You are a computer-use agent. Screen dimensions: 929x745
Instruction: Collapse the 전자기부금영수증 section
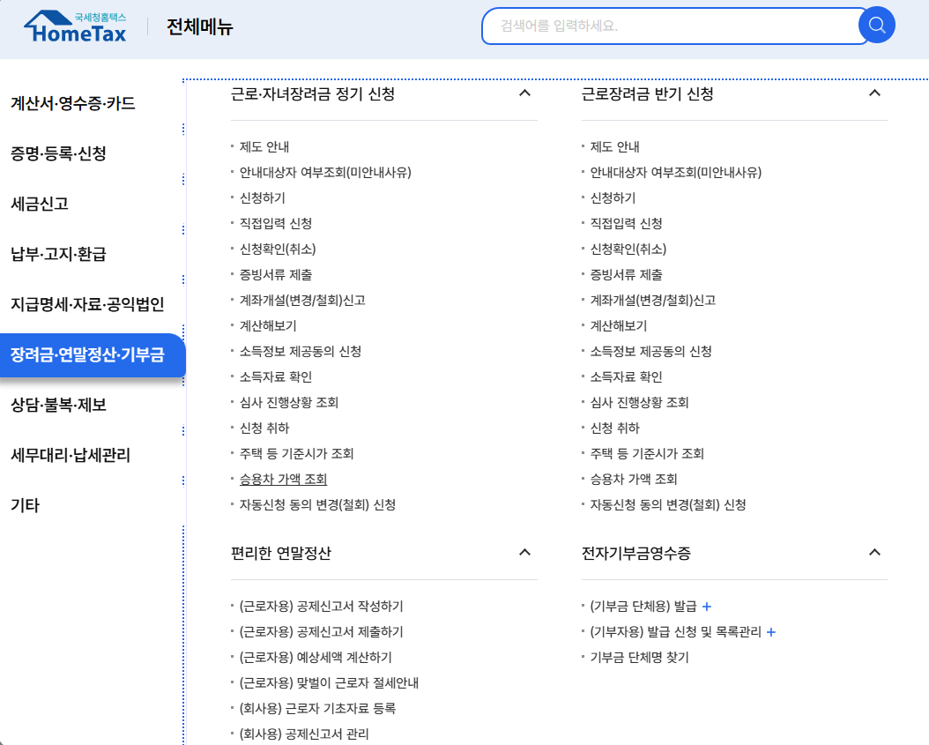point(874,552)
